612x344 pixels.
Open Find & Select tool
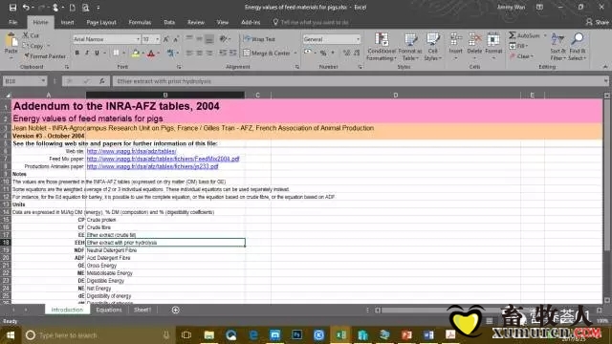578,47
